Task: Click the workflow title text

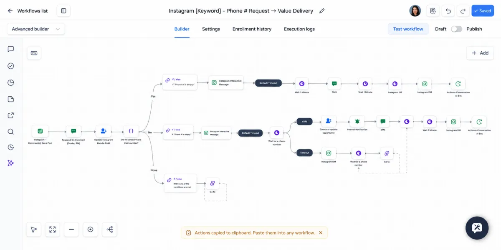Action: [x=241, y=11]
